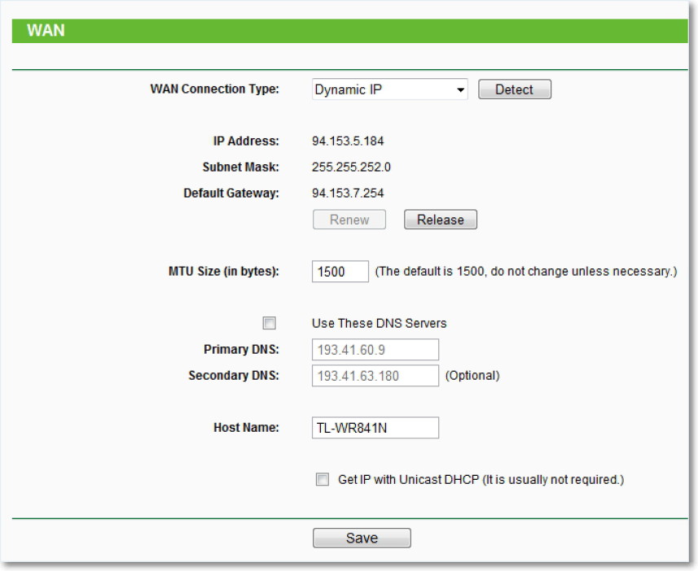
Task: Click the Primary DNS field
Action: [375, 350]
